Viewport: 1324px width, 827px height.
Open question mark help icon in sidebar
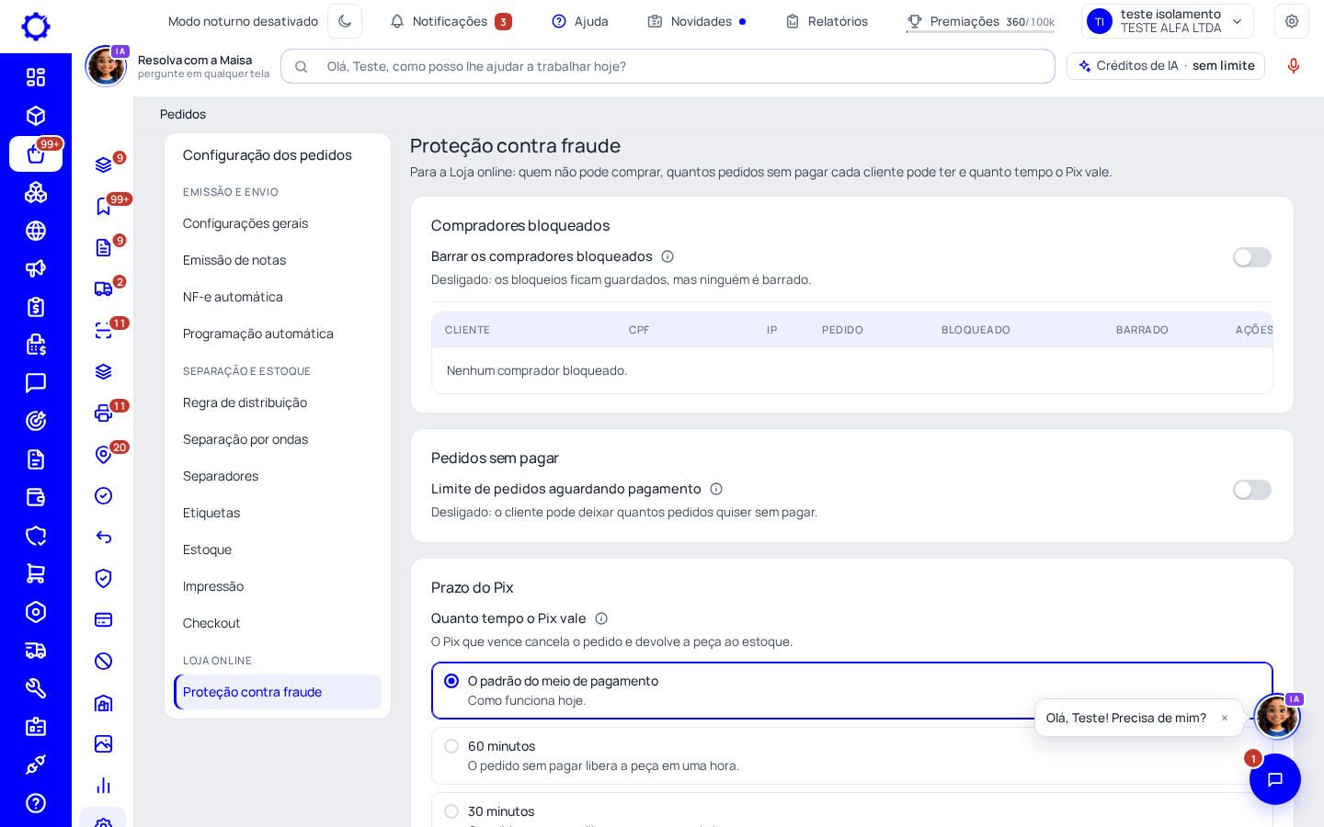point(36,803)
